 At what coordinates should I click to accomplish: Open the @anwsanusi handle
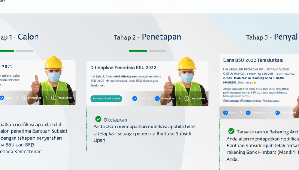tap(273, 101)
